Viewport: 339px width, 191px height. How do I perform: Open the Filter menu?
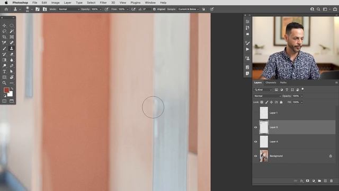pyautogui.click(x=103, y=3)
